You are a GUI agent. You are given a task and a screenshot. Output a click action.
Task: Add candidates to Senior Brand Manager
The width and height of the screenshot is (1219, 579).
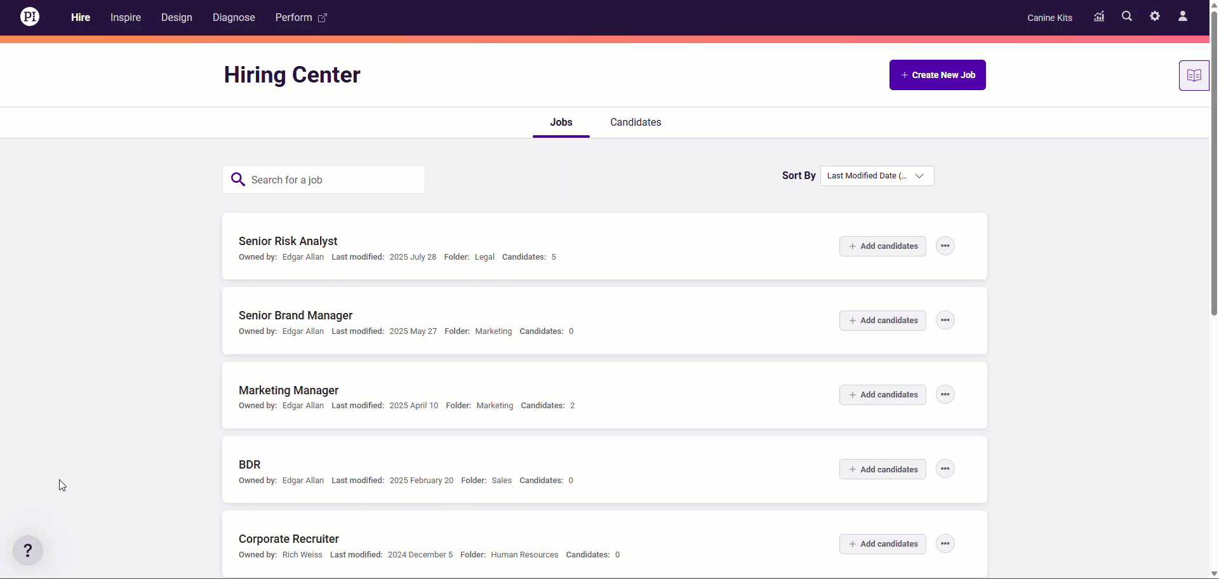pyautogui.click(x=883, y=321)
